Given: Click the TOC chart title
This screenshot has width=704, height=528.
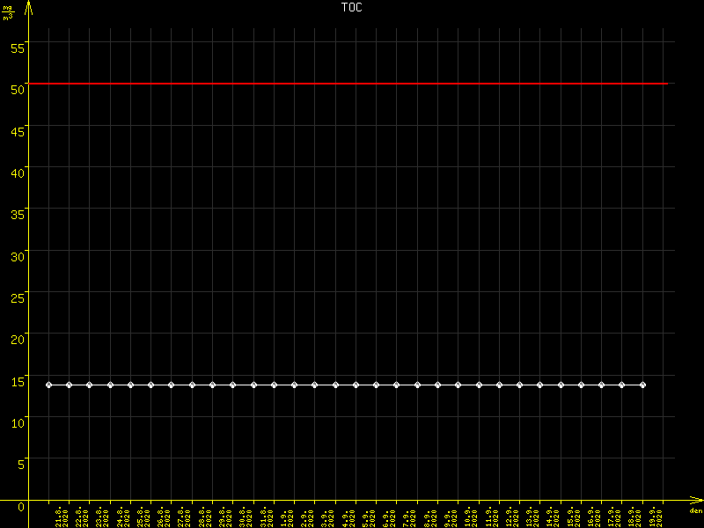Looking at the screenshot, I should pyautogui.click(x=351, y=7).
